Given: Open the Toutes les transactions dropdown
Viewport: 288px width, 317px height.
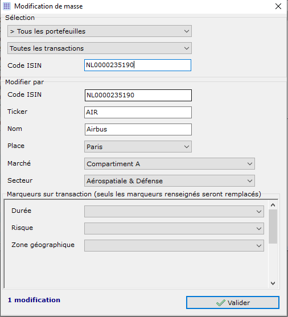Looking at the screenshot, I should (x=100, y=48).
